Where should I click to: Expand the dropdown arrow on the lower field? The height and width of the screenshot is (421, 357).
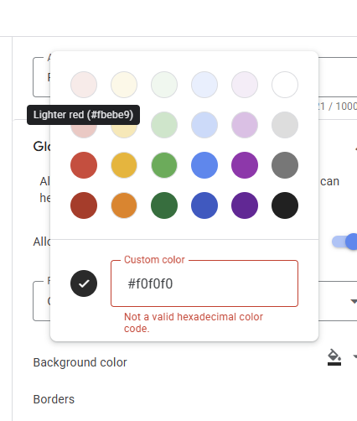click(354, 301)
